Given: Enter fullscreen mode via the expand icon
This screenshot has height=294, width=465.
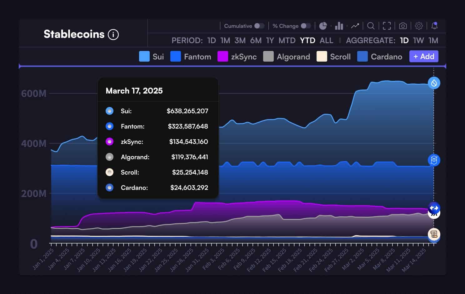Looking at the screenshot, I should pos(387,26).
